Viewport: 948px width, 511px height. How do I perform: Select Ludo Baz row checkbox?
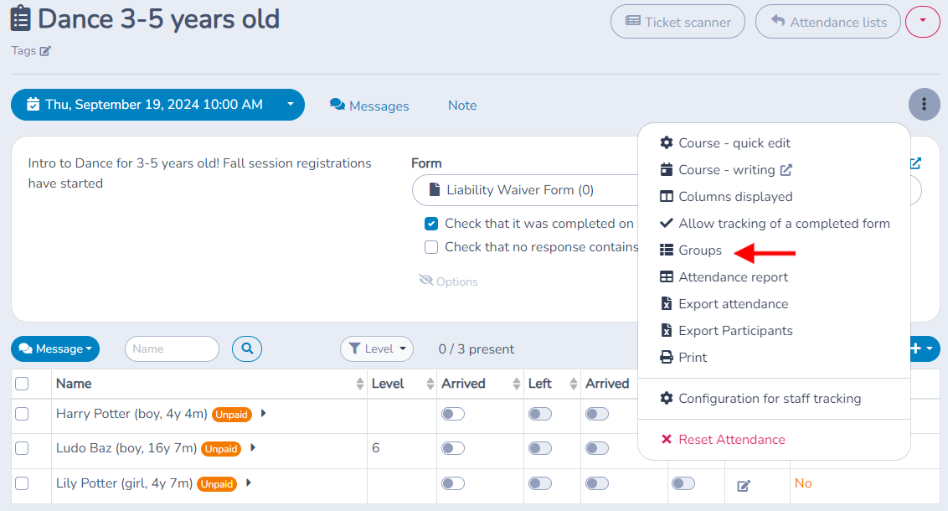click(22, 448)
